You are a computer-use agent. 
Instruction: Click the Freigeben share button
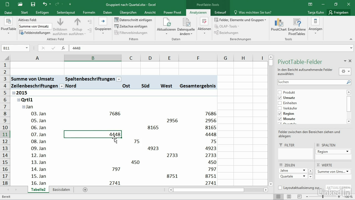click(338, 12)
